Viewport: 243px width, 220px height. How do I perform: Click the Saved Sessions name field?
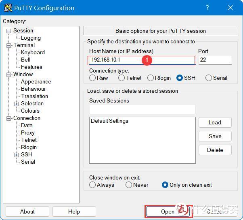tap(142, 110)
